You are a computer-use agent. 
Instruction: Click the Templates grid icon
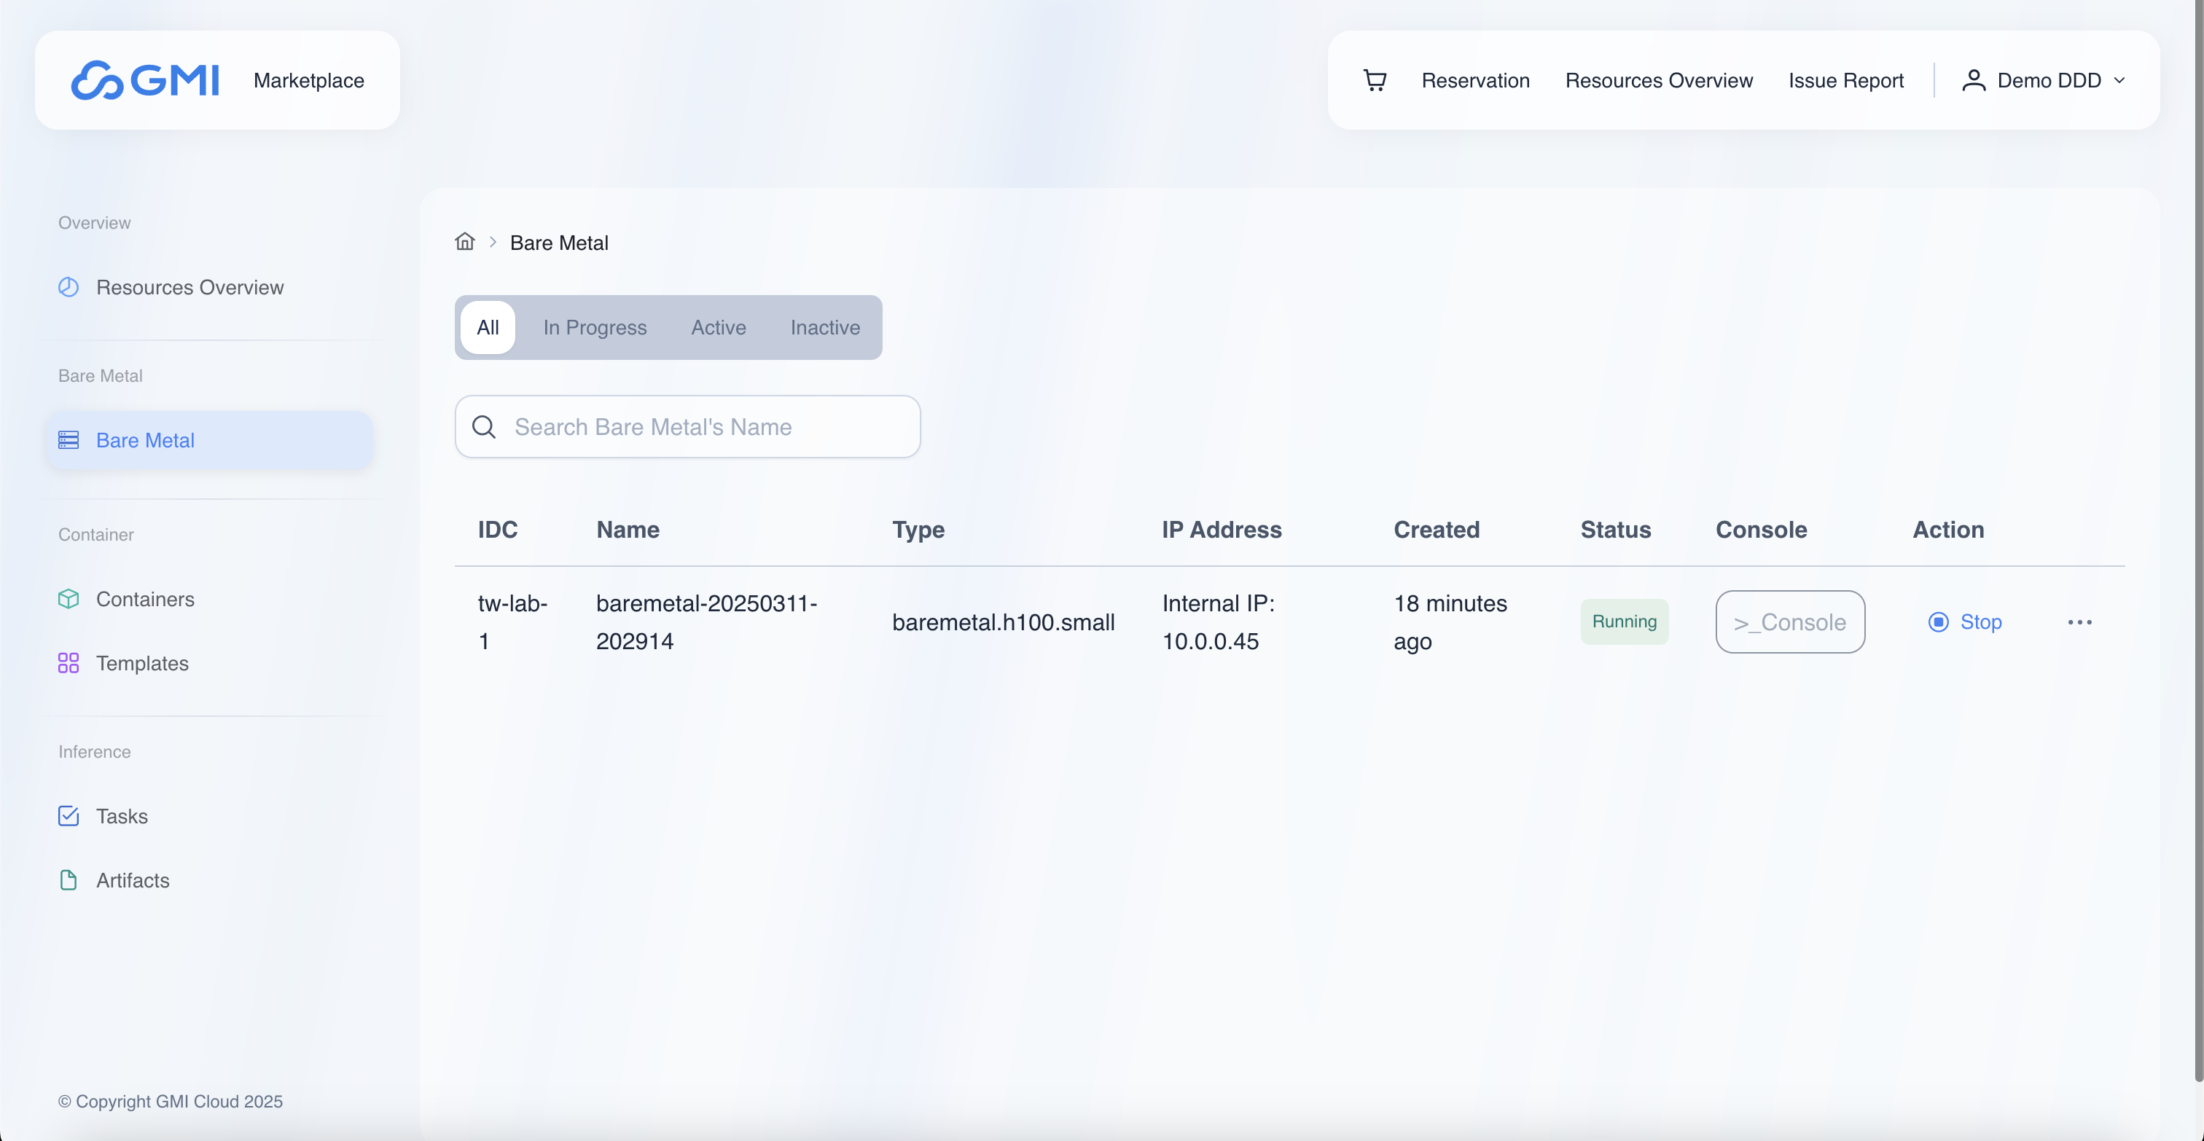69,664
